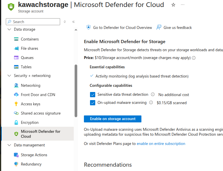The height and width of the screenshot is (171, 223).
Task: Click the Microsoft Defender shield icon in sidebar
Action: [16, 134]
